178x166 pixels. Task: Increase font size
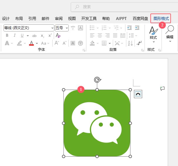point(57,43)
